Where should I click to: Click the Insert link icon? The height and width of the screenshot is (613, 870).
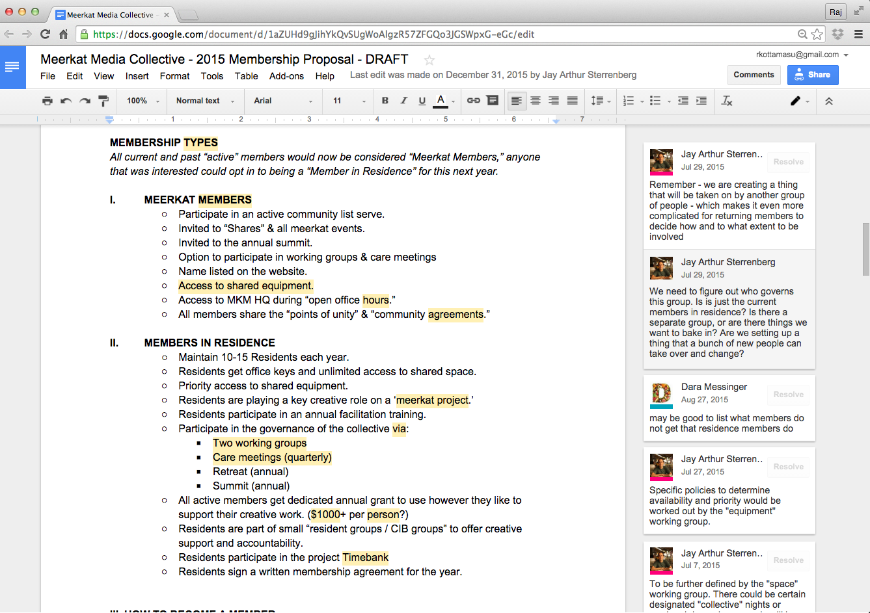(x=474, y=101)
